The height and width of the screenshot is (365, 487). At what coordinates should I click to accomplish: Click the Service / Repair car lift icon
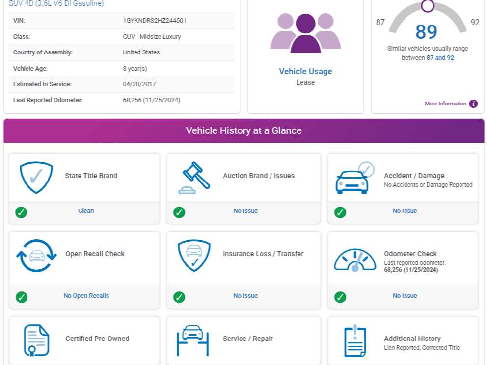tap(193, 340)
